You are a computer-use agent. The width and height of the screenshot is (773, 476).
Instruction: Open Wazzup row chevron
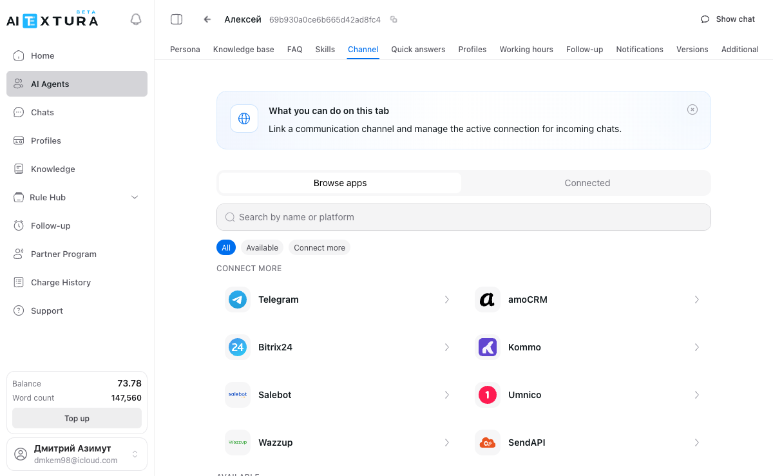point(447,443)
